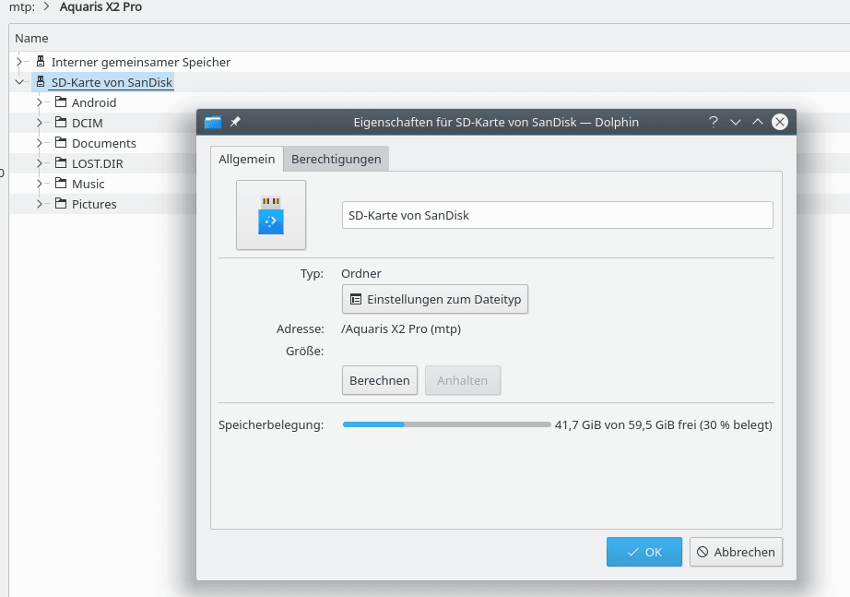Screen dimensions: 850x597
Task: Expand the LOST.DIR folder
Action: click(x=39, y=163)
